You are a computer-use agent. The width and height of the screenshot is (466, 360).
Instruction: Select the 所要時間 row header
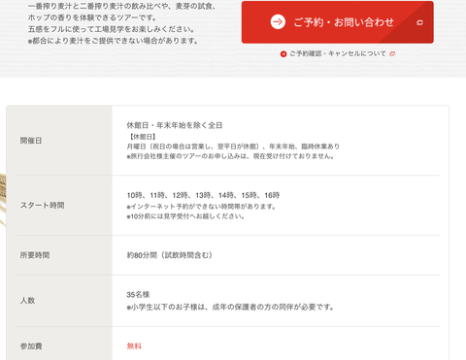[35, 255]
